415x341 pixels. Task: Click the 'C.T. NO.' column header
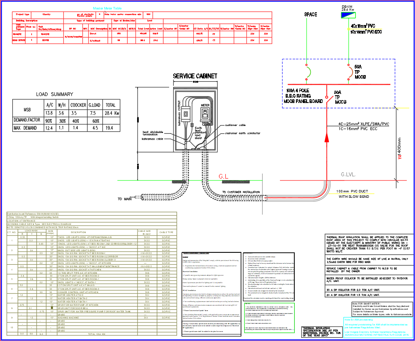[12, 232]
